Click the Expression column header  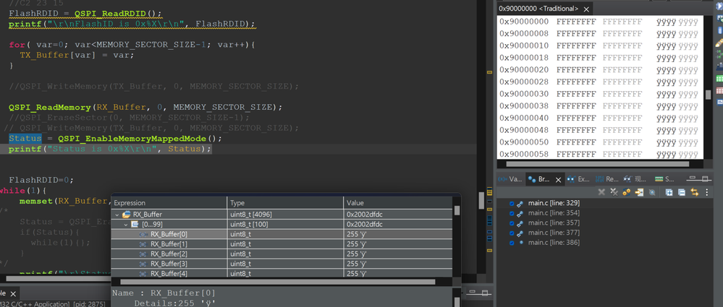pyautogui.click(x=169, y=203)
